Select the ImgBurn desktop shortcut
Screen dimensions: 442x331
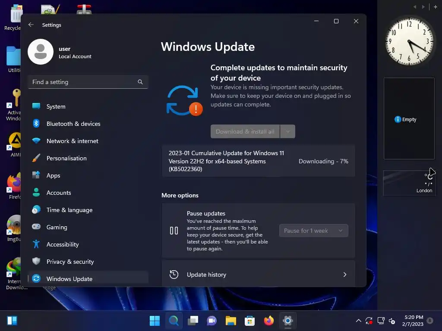coord(14,228)
